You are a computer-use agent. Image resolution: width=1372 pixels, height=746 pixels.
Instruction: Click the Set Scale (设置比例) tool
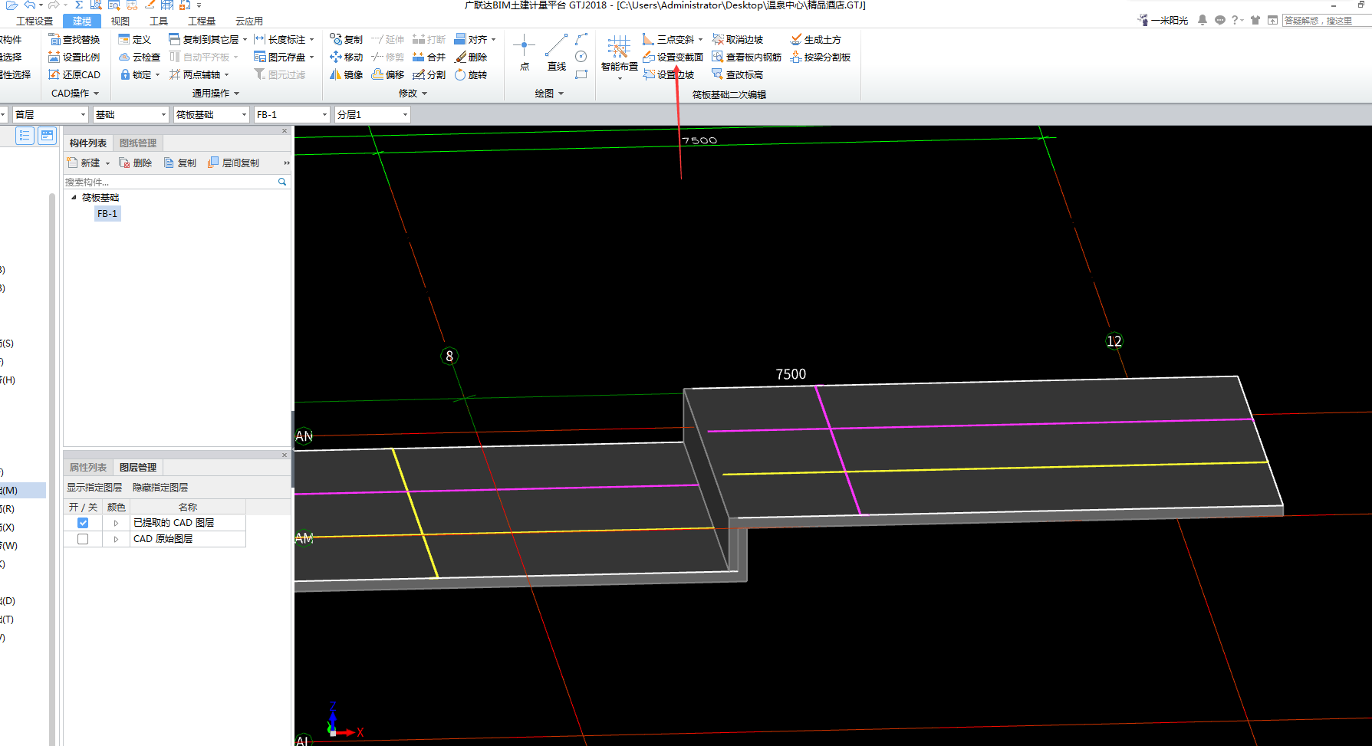pos(74,57)
